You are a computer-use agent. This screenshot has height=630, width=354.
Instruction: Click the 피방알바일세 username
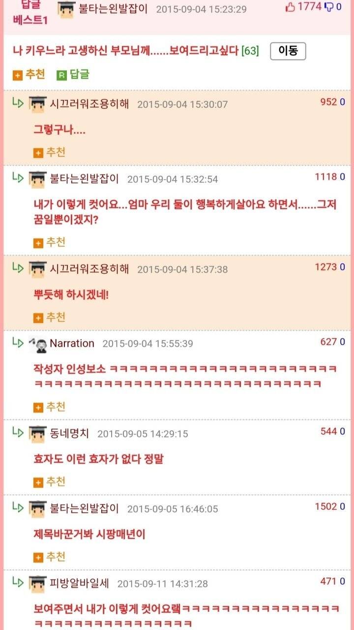pyautogui.click(x=80, y=584)
